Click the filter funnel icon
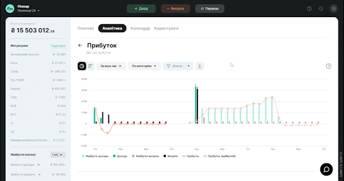The width and height of the screenshot is (344, 181). [x=168, y=66]
